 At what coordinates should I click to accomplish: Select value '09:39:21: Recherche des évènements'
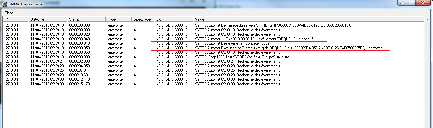tap(238, 61)
